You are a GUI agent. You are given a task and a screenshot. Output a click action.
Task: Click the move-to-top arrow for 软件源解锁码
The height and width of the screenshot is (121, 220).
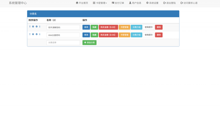click(30, 27)
